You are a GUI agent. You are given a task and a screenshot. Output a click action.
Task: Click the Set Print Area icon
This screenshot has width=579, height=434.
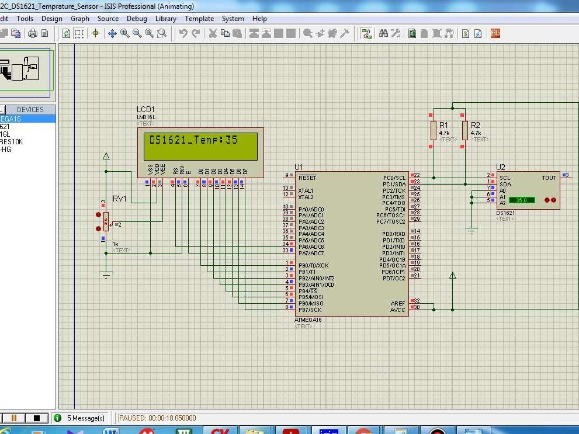(45, 33)
